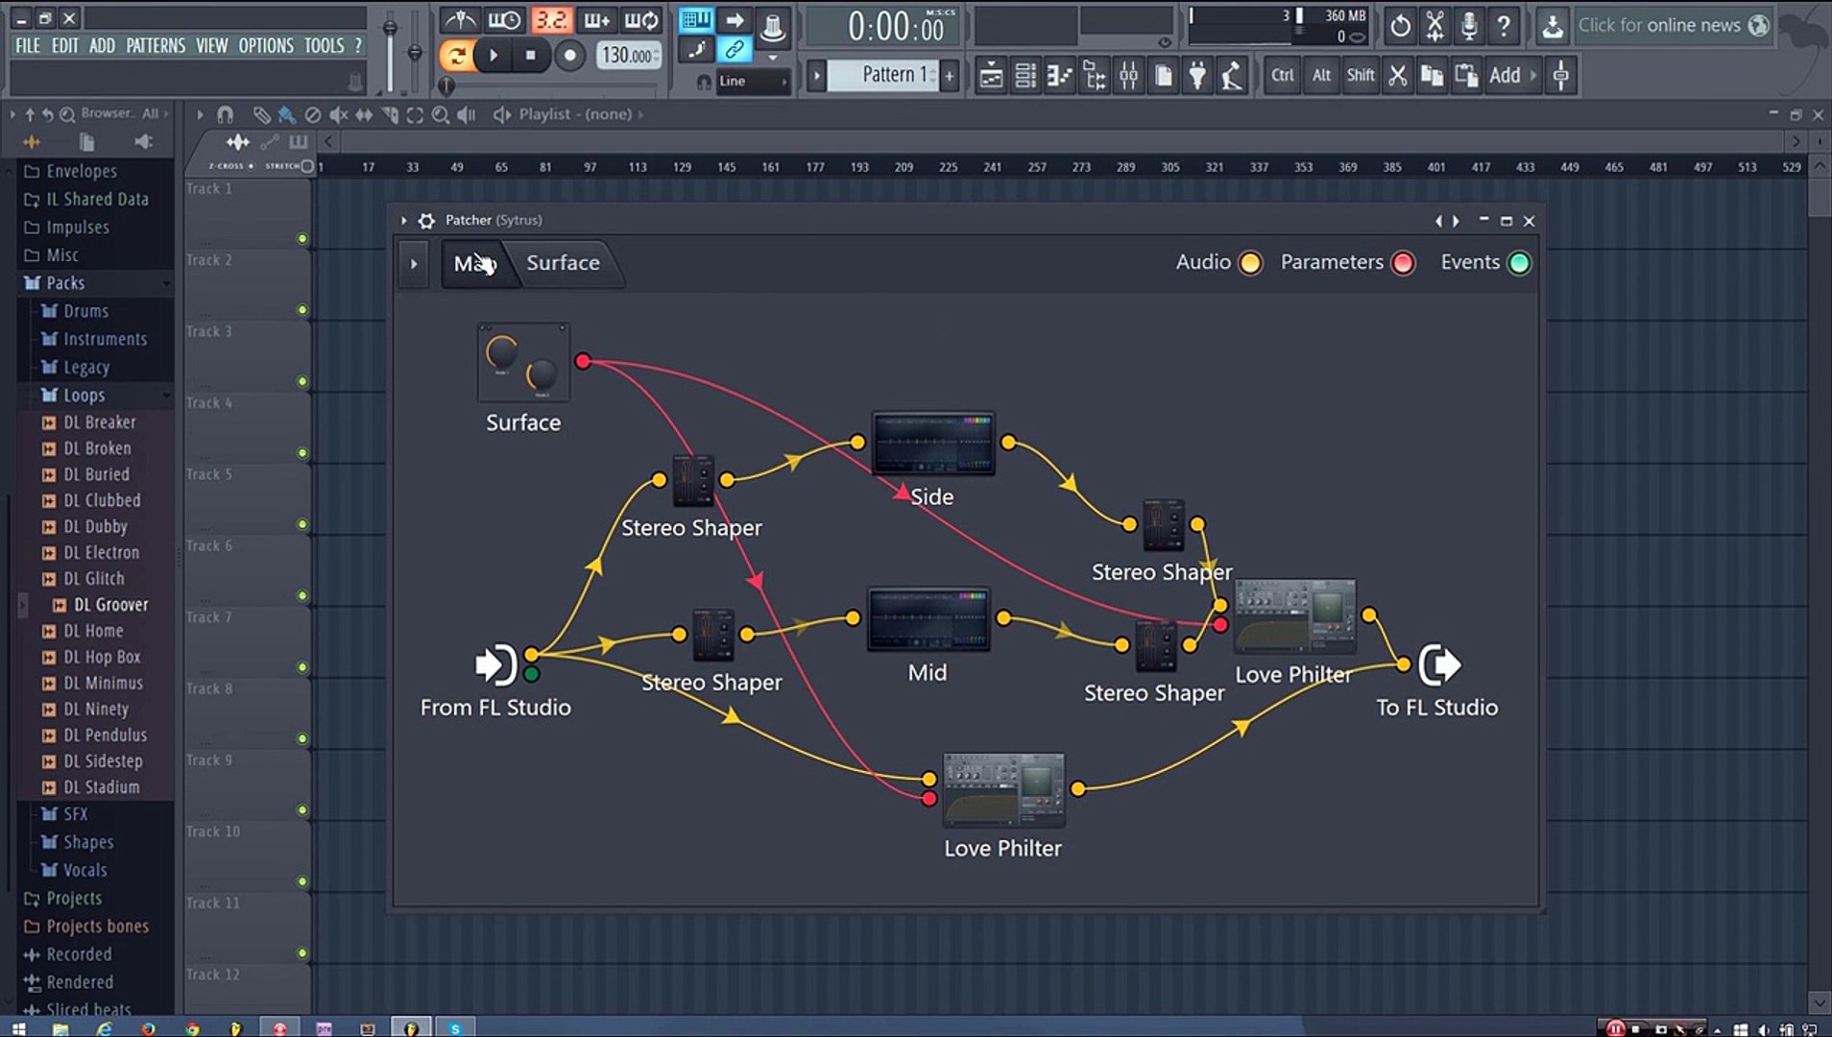Open the Patcher plugin options gear

tap(426, 221)
